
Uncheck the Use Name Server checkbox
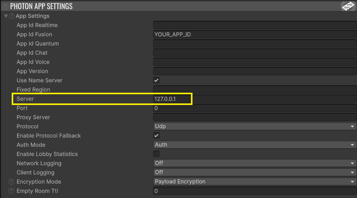[156, 80]
